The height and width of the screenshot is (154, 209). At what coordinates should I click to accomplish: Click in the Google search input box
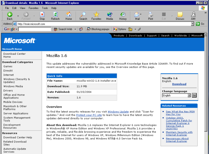tap(35, 29)
